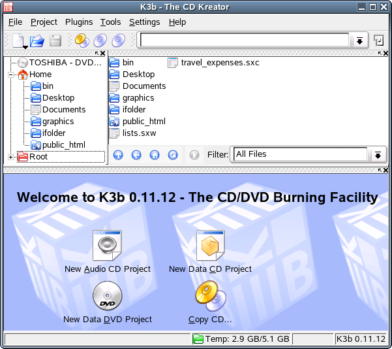Open the location bar dropdown arrow
The width and height of the screenshot is (392, 349).
pyautogui.click(x=359, y=41)
